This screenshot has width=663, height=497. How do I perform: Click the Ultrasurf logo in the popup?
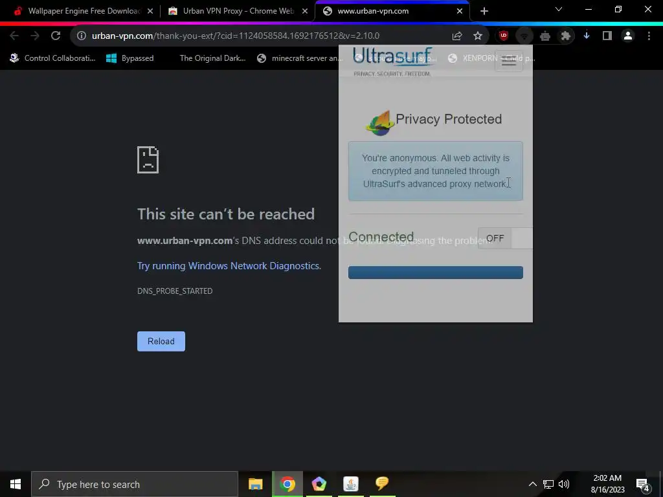(393, 61)
